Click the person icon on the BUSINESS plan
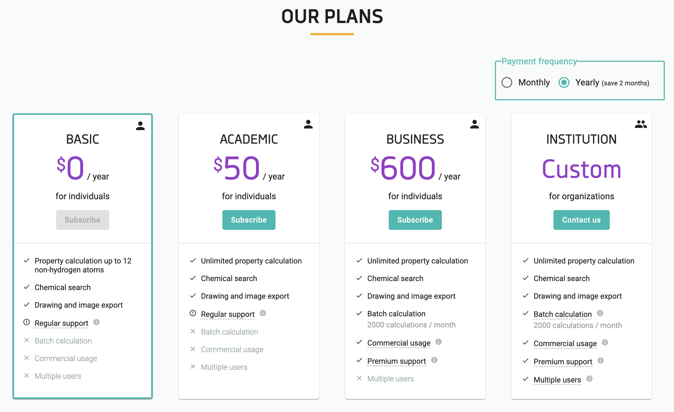 coord(474,125)
